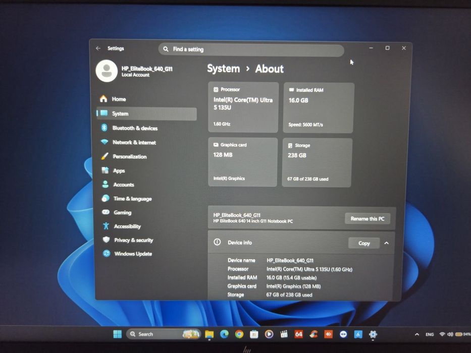Open the orange AnyDesk taskbar icon
Viewport: 471px width, 353px height.
tap(328, 334)
